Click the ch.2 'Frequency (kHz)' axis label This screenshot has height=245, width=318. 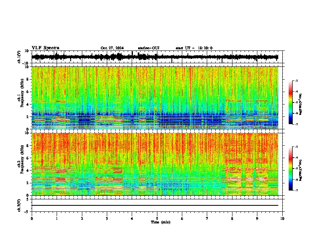[x=22, y=159]
